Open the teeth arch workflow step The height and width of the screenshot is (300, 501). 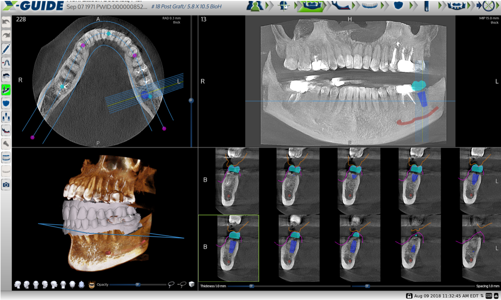[370, 6]
